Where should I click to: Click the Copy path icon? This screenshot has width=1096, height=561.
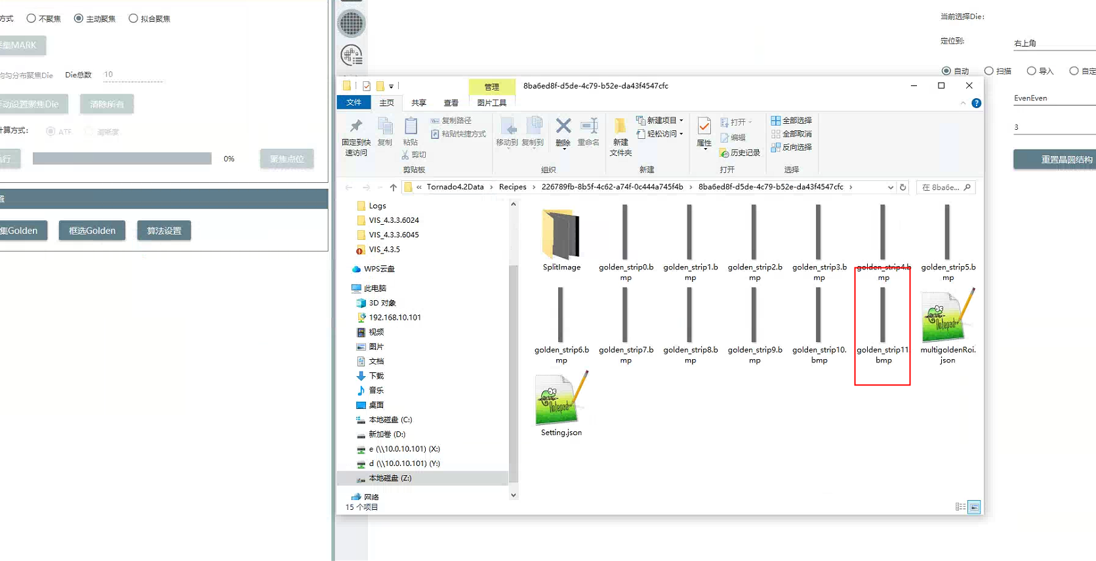coord(435,121)
